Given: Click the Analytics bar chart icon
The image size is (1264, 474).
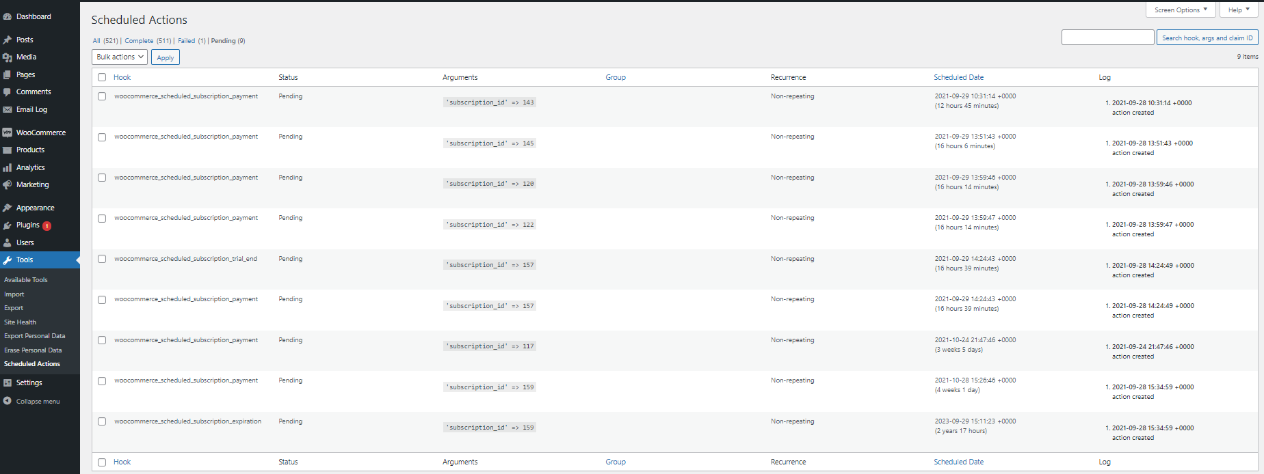Looking at the screenshot, I should coord(8,167).
